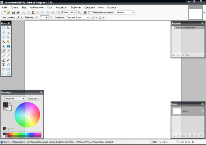Viewport: 206px width, 145px height.
Task: Select the Magic Wand tool
Action: pyautogui.click(x=4, y=42)
